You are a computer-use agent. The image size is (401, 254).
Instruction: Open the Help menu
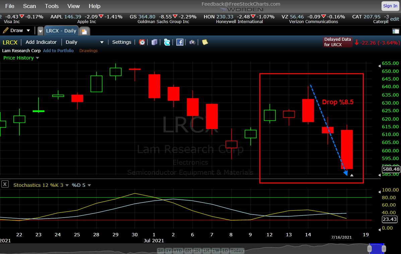(x=94, y=6)
